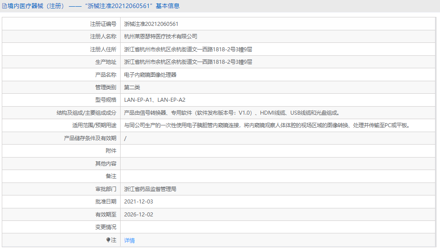Viewport: 440px width, 249px height.
Task: Click the bulb icon beside 注
Action: coord(108,240)
